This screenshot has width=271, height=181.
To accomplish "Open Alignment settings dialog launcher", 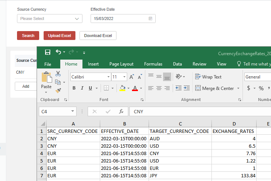I will (x=240, y=100).
